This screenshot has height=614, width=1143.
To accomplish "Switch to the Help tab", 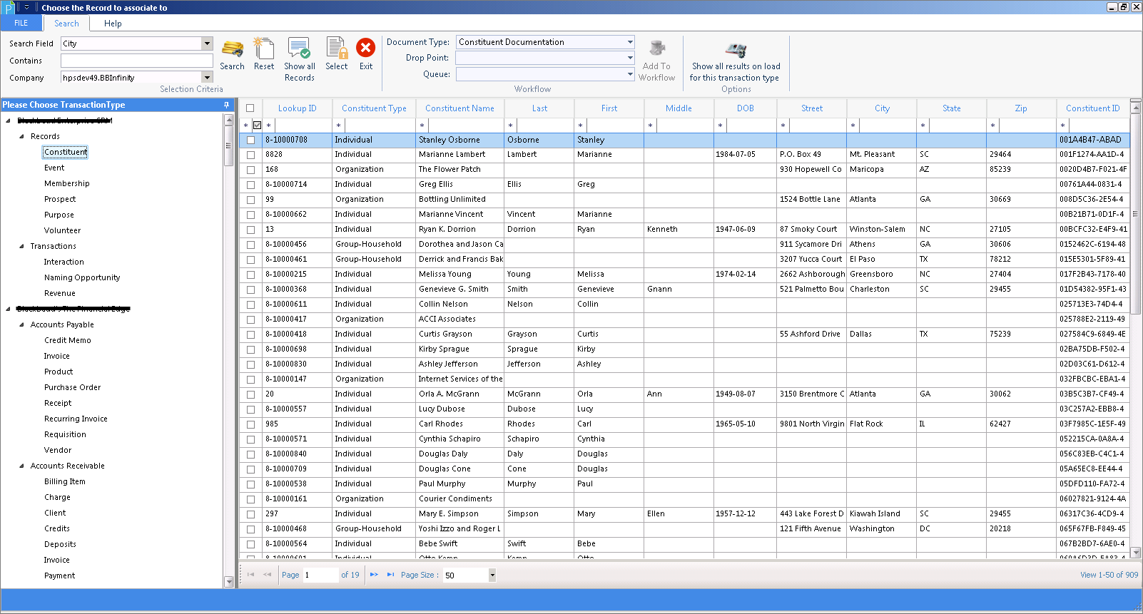I will tap(113, 24).
